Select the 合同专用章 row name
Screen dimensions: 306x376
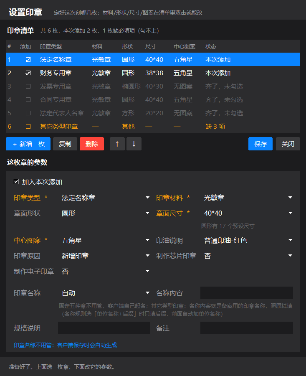tap(56, 100)
